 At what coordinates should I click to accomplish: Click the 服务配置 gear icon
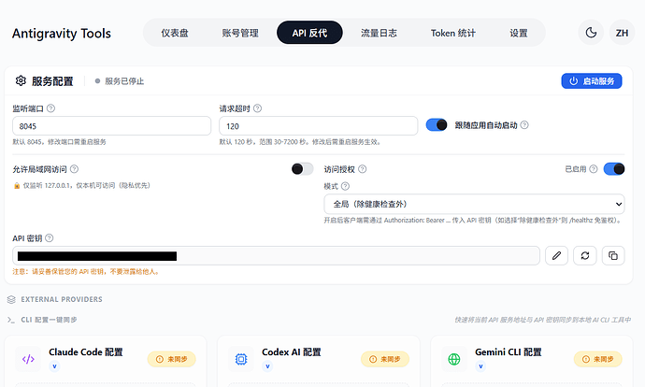tap(21, 80)
